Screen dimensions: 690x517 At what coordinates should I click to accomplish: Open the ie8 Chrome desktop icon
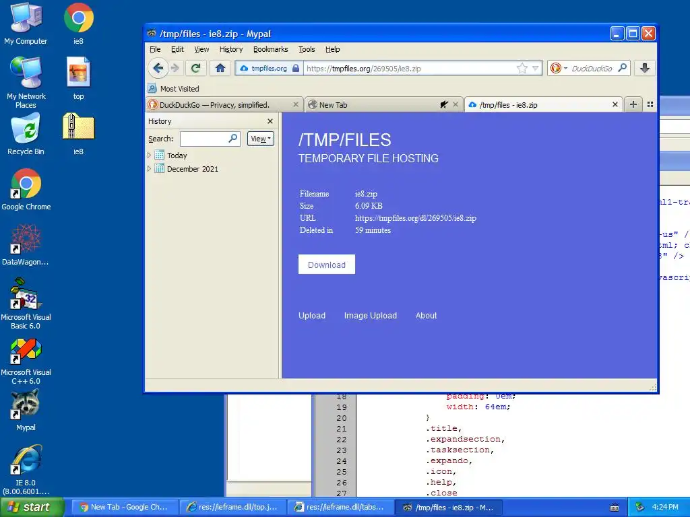(78, 24)
